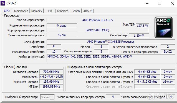Open the Bench tab
The height and width of the screenshot is (103, 177).
click(76, 11)
